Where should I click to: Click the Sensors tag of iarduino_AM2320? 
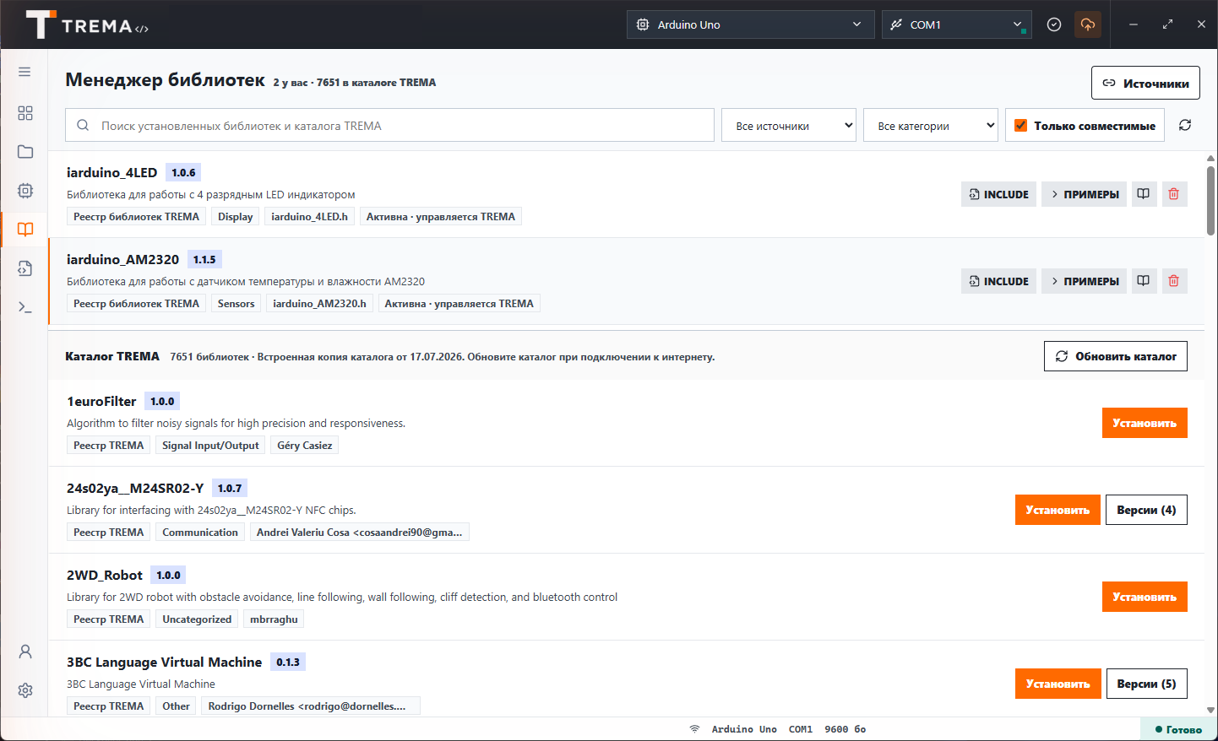coord(236,304)
